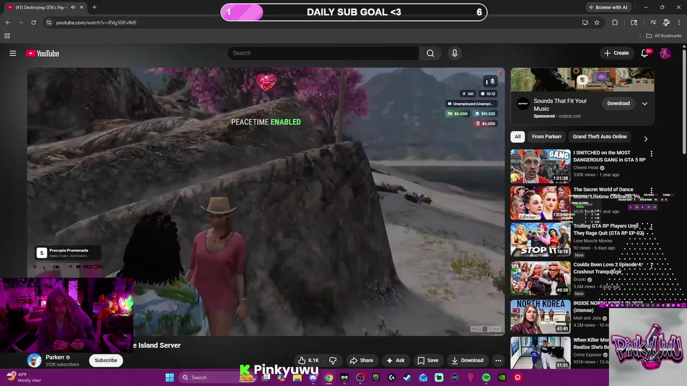Like the video (8.1K)

[308, 360]
